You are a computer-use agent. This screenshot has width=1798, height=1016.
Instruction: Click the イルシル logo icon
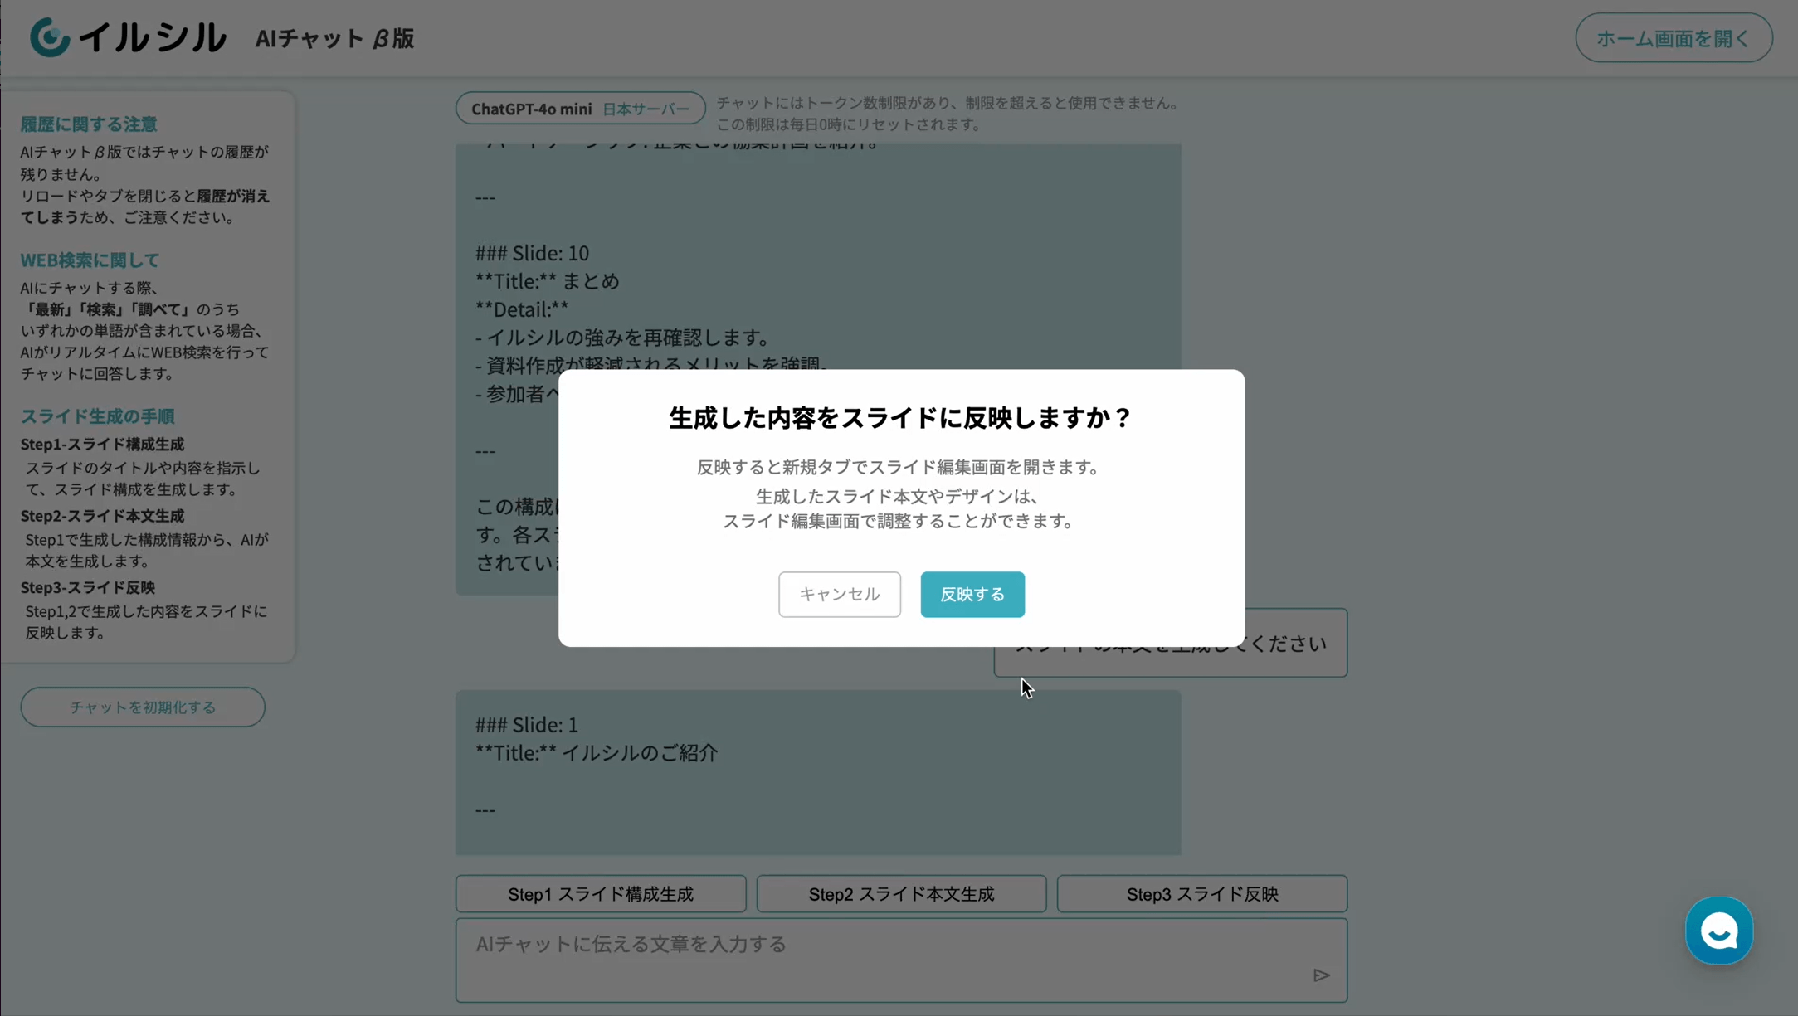(x=50, y=38)
